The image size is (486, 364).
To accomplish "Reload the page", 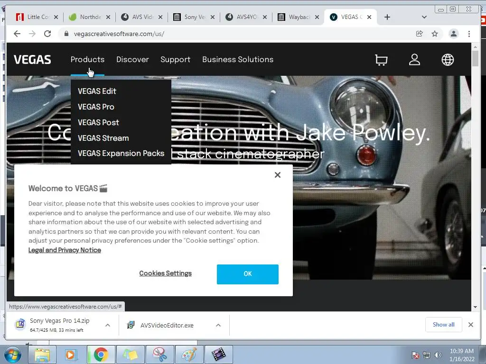I will pos(47,34).
